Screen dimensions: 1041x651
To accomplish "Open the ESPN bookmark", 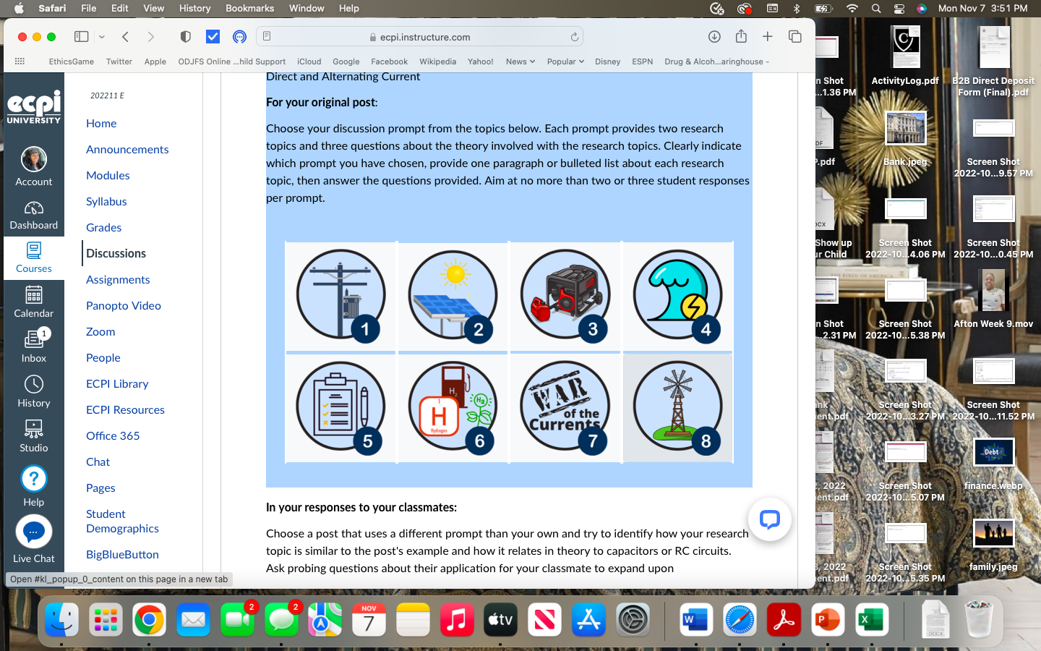I will pos(642,61).
